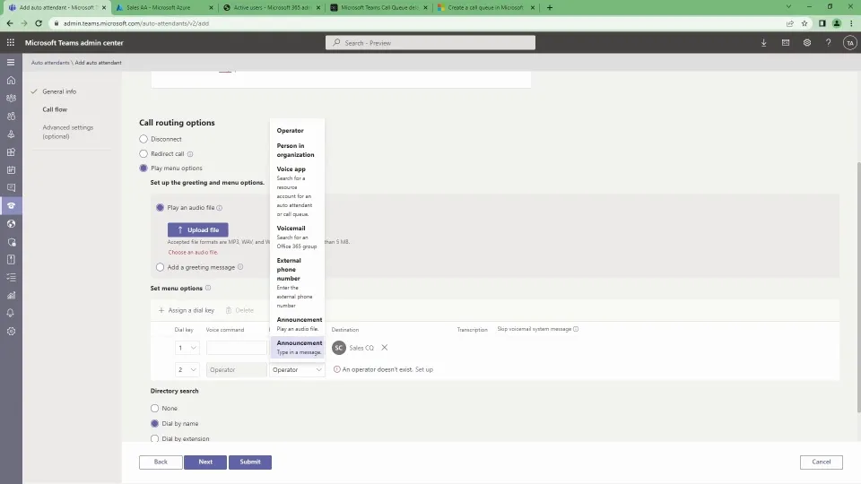
Task: Click the Back button
Action: 161,462
